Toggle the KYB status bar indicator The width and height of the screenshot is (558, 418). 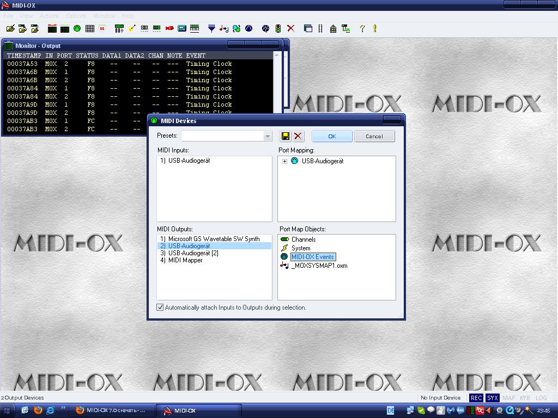coord(525,398)
